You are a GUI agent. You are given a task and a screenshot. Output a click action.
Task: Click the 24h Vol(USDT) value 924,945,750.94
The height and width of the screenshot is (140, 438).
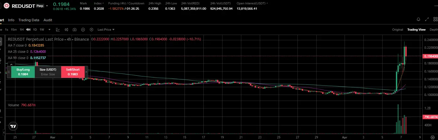coord(222,8)
